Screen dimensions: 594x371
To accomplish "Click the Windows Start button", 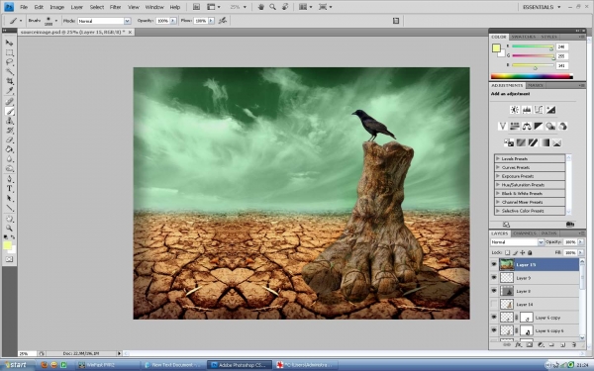I will click(x=17, y=365).
